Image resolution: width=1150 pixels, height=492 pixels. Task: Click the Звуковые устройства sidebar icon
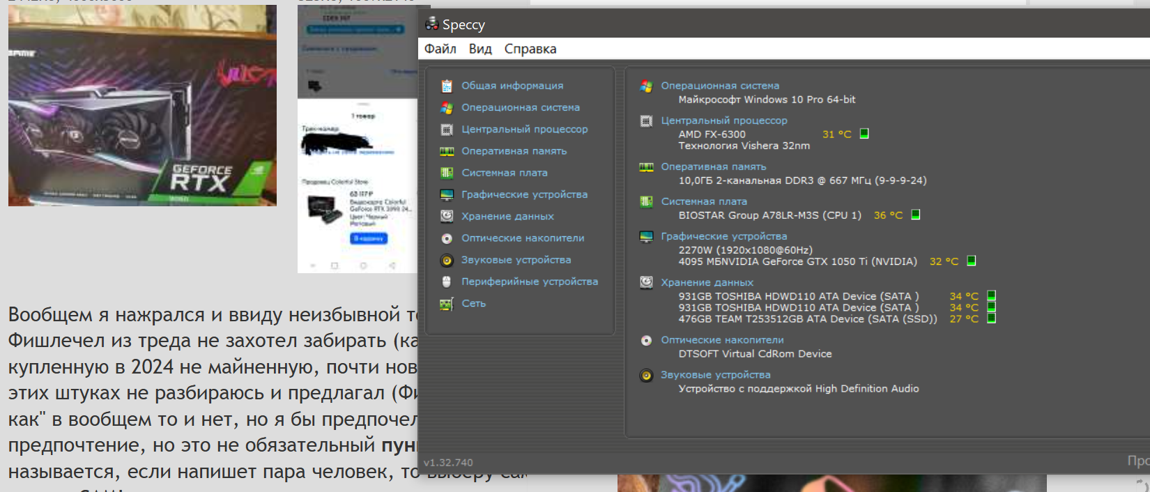447,260
